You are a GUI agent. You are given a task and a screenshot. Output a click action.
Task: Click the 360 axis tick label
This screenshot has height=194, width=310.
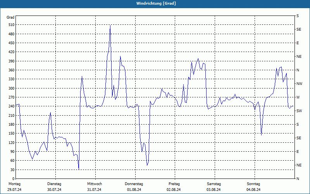point(12,70)
